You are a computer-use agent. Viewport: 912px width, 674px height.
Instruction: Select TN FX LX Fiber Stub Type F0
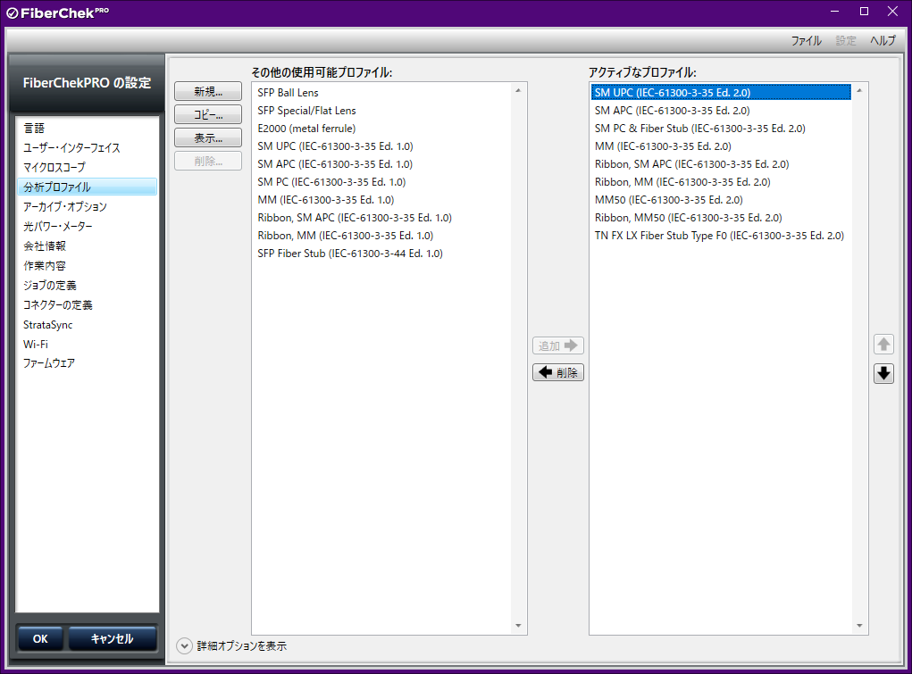pos(721,236)
